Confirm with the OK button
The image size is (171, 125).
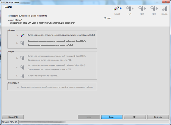click(x=135, y=117)
